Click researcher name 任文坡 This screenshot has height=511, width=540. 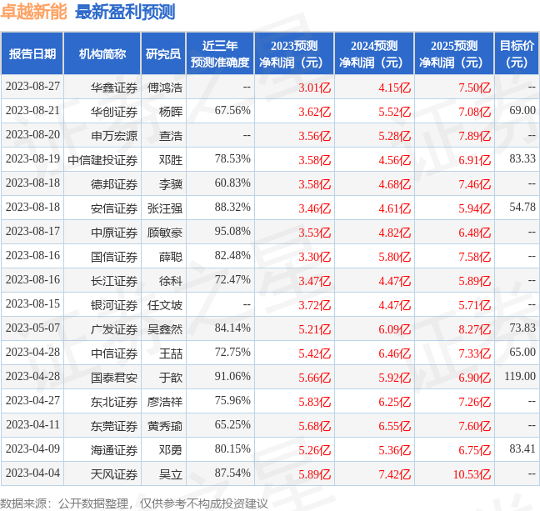click(x=165, y=305)
